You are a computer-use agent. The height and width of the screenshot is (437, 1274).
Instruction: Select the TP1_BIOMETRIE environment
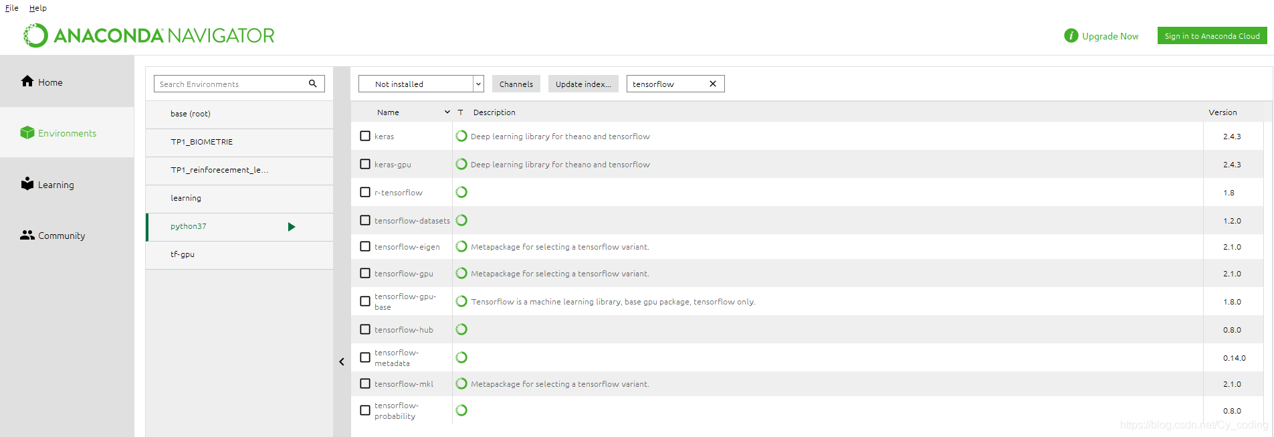click(239, 142)
